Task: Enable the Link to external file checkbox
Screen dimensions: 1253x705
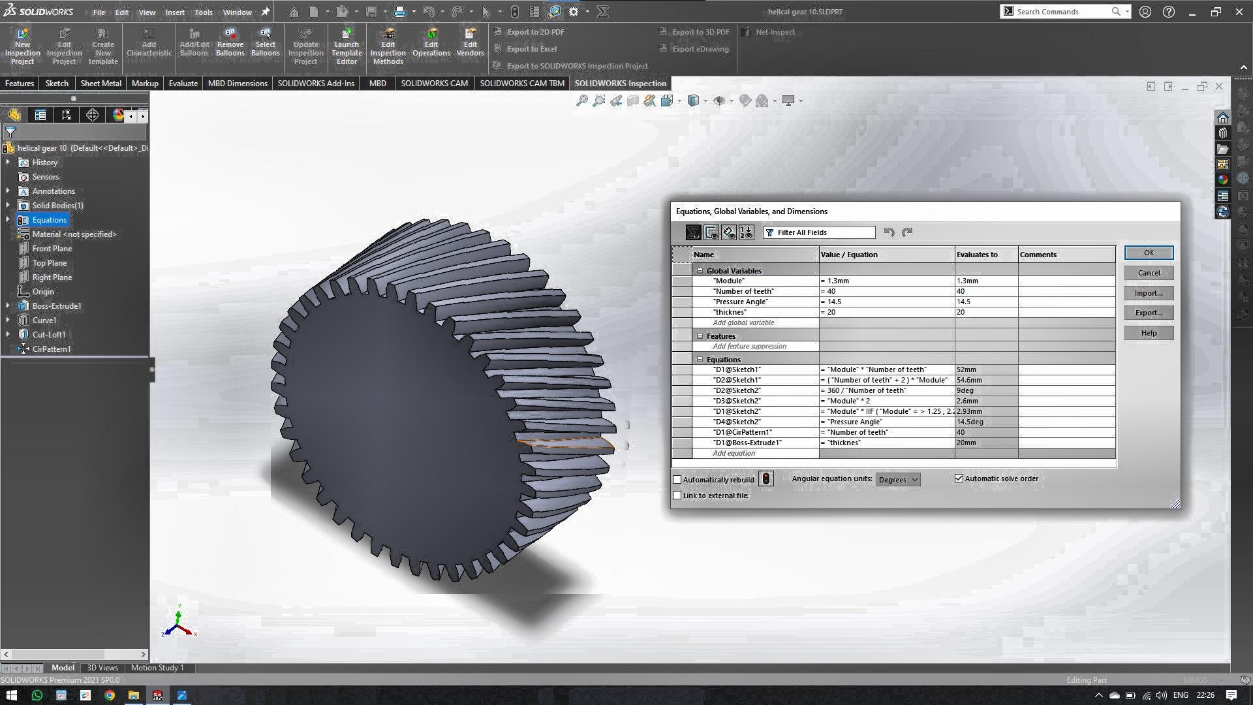Action: click(677, 495)
